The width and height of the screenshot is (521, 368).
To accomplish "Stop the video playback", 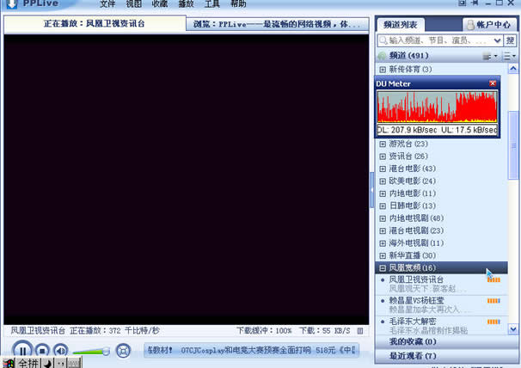I will 42,351.
